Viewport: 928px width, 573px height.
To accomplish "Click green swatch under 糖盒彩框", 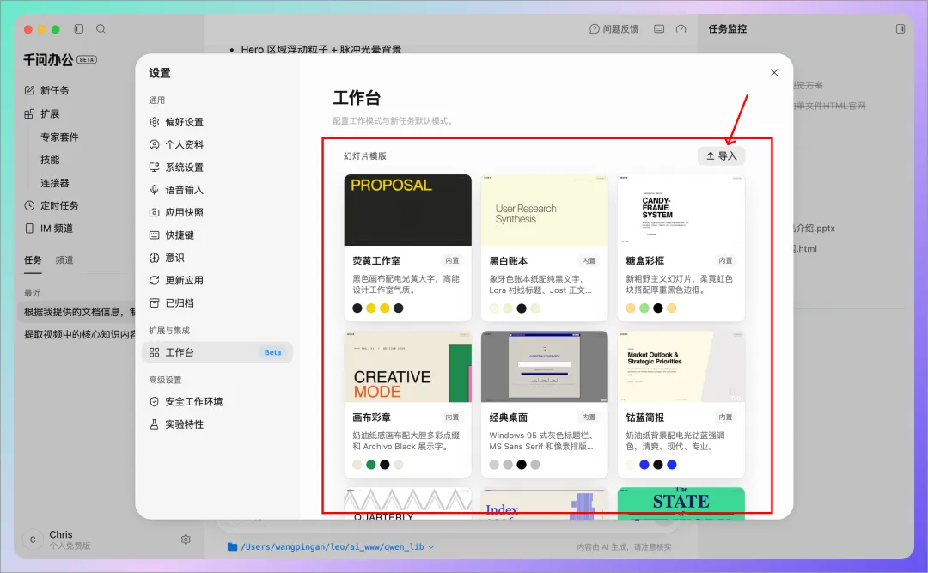I will tap(644, 308).
